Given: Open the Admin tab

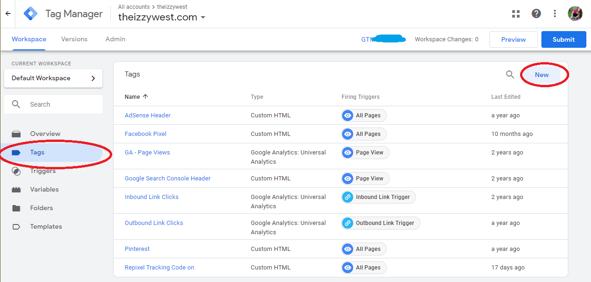Looking at the screenshot, I should tap(115, 39).
